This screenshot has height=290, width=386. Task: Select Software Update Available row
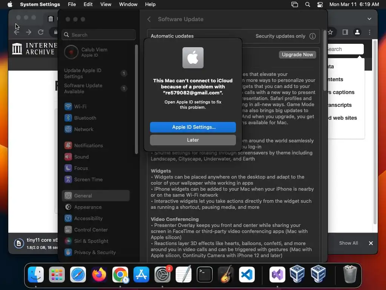95,88
